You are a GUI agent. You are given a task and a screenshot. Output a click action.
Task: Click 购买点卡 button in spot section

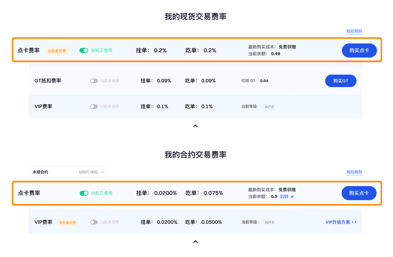point(359,51)
